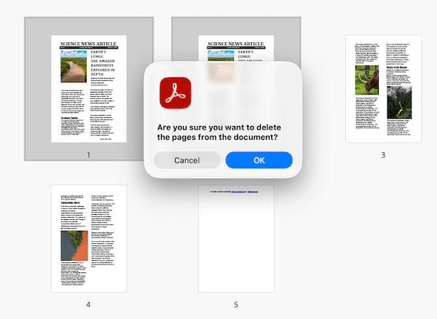The height and width of the screenshot is (319, 437).
Task: Click the page number label 3
Action: pos(383,155)
